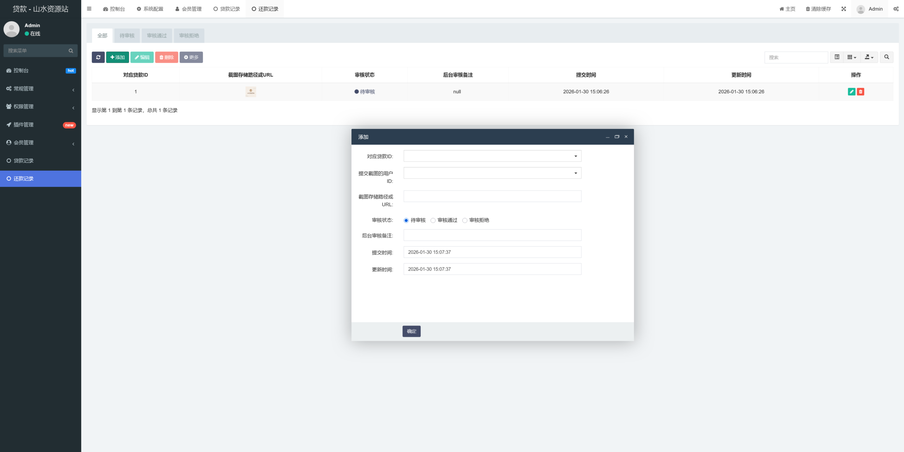
Task: Click the green 添加 button
Action: [x=117, y=57]
